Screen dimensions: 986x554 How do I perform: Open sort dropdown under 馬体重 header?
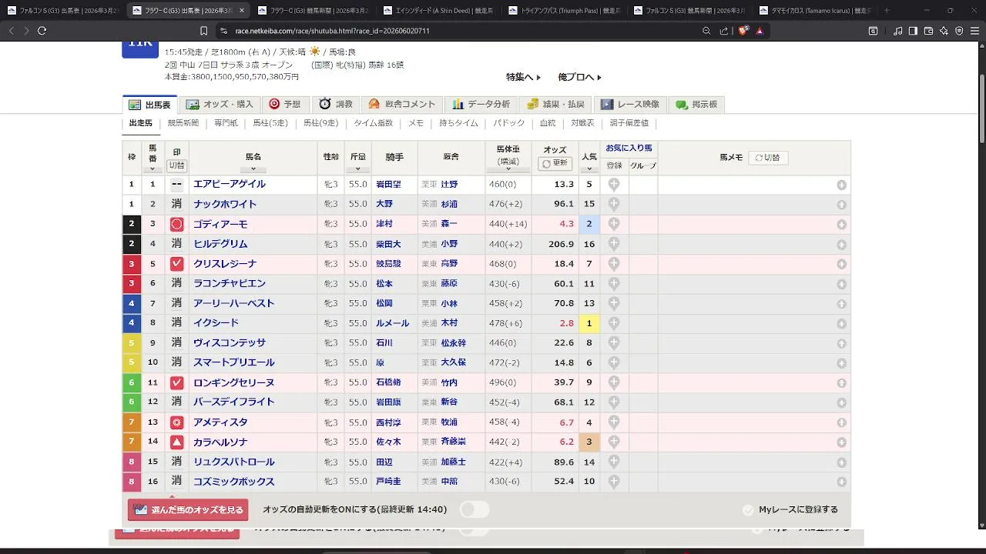coord(508,171)
